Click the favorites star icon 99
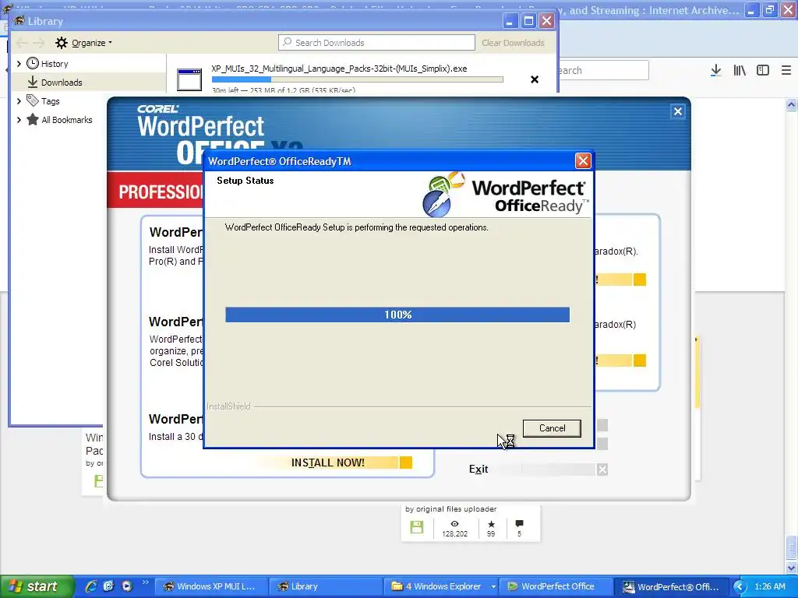 coord(491,524)
